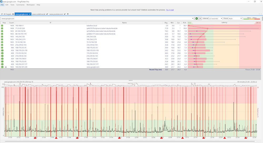Click the left tab scroll arrow
263x143 pixels.
click(x=259, y=14)
